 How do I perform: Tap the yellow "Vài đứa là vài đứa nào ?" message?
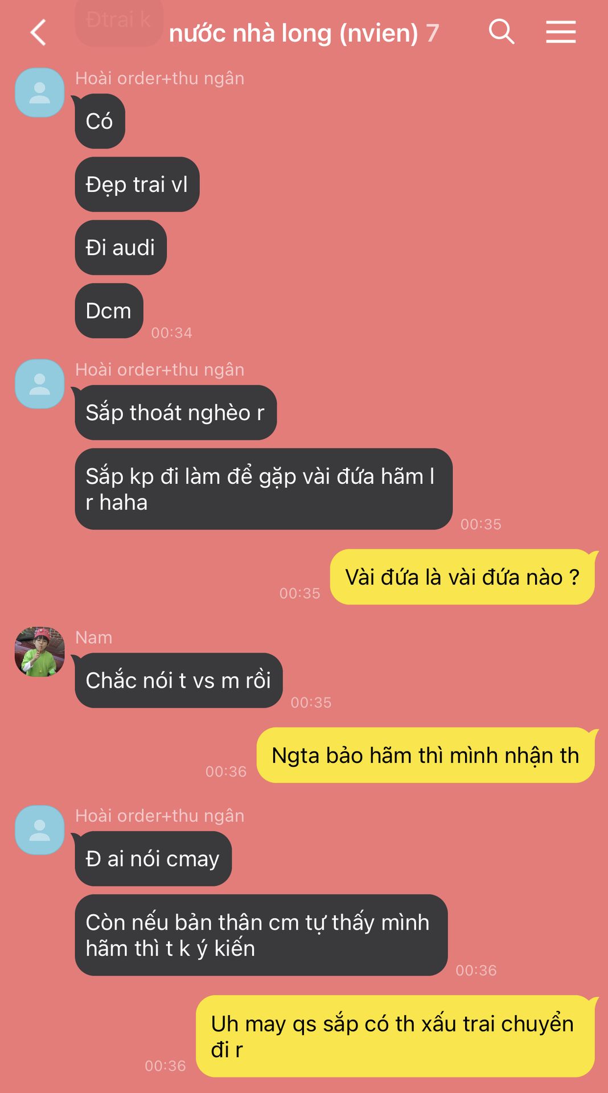(x=462, y=577)
